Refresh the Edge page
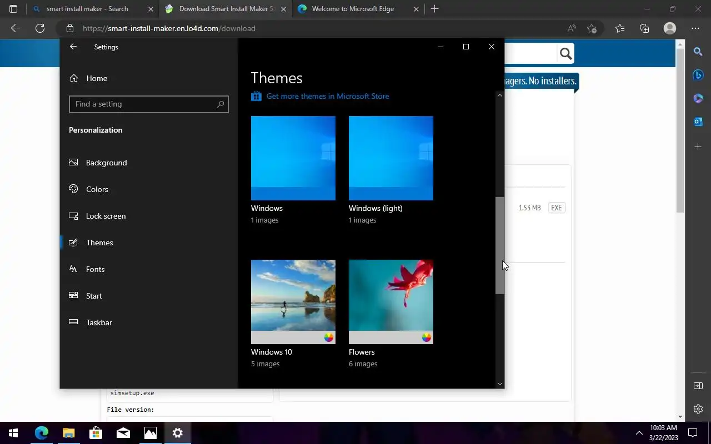Image resolution: width=711 pixels, height=444 pixels. click(x=40, y=28)
